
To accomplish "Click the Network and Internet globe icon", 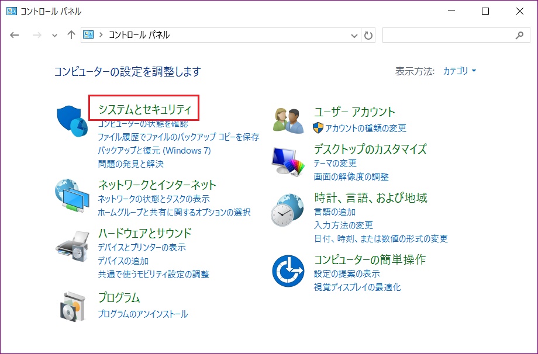I will pos(72,195).
